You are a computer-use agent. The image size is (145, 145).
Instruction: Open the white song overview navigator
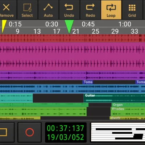(x=118, y=132)
